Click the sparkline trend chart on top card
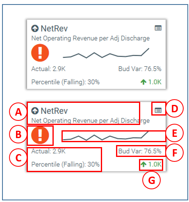Screen dimensions: 189x202 106,53
